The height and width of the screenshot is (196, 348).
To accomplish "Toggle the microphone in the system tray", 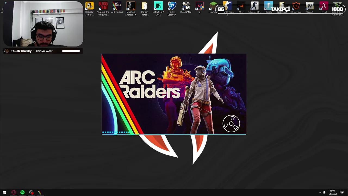I will 324,192.
